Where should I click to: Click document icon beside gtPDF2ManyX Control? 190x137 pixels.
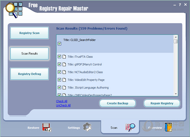pyautogui.click(x=64, y=64)
